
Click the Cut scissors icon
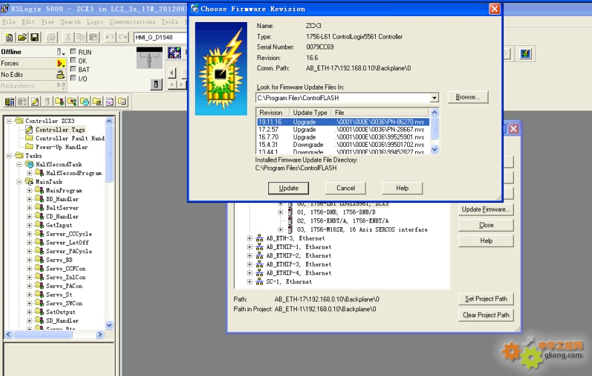tap(68, 37)
